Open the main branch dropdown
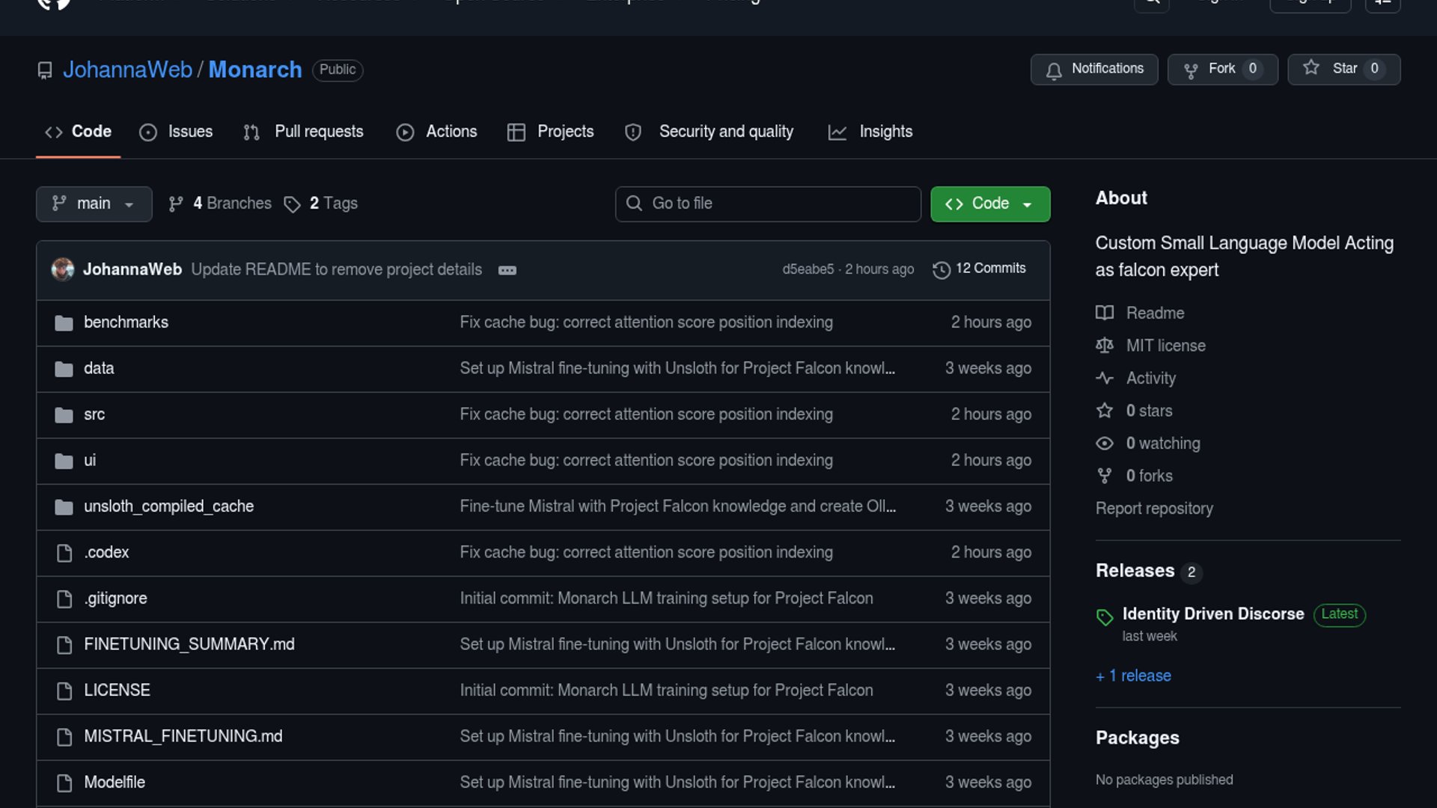Viewport: 1437px width, 808px height. pyautogui.click(x=94, y=203)
